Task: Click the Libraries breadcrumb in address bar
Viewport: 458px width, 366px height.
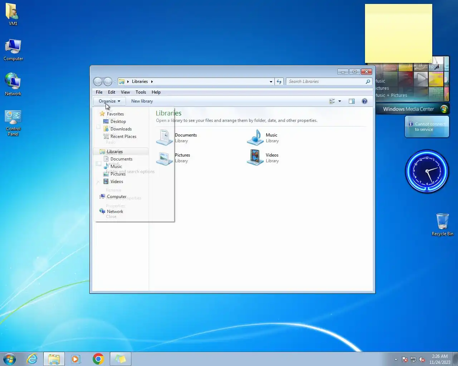Action: (140, 81)
